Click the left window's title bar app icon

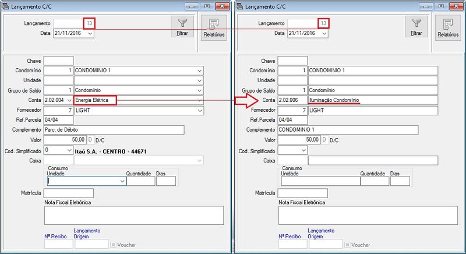click(x=6, y=6)
